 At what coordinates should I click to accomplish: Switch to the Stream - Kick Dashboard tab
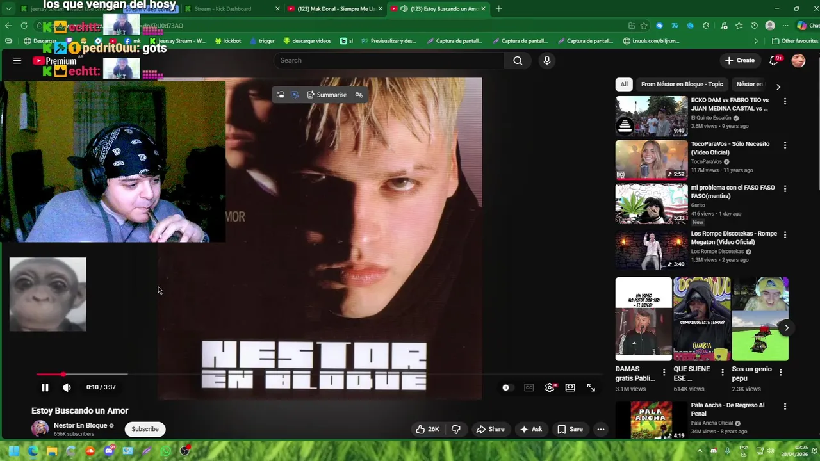(231, 9)
